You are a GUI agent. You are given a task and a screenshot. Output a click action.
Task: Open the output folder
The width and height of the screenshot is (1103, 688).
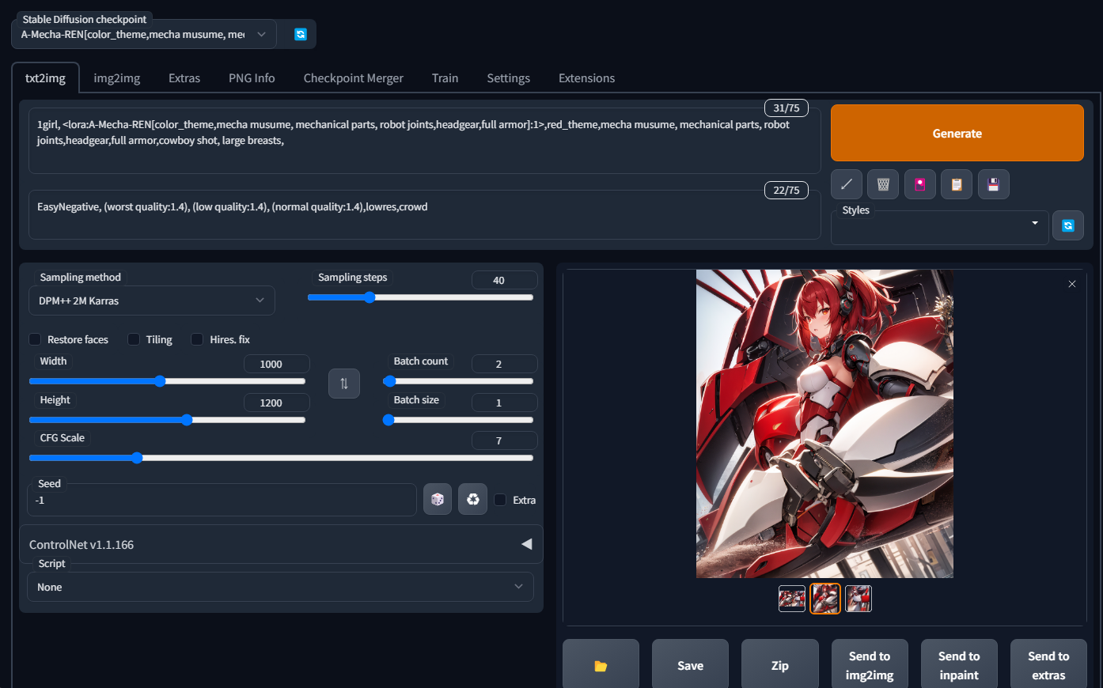601,666
